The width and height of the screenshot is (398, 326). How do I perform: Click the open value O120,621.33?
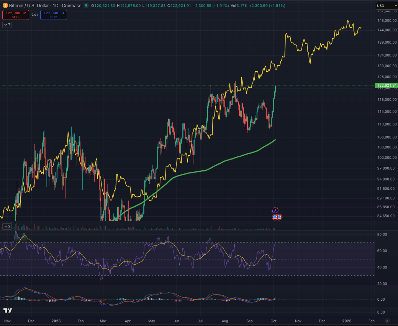click(103, 6)
